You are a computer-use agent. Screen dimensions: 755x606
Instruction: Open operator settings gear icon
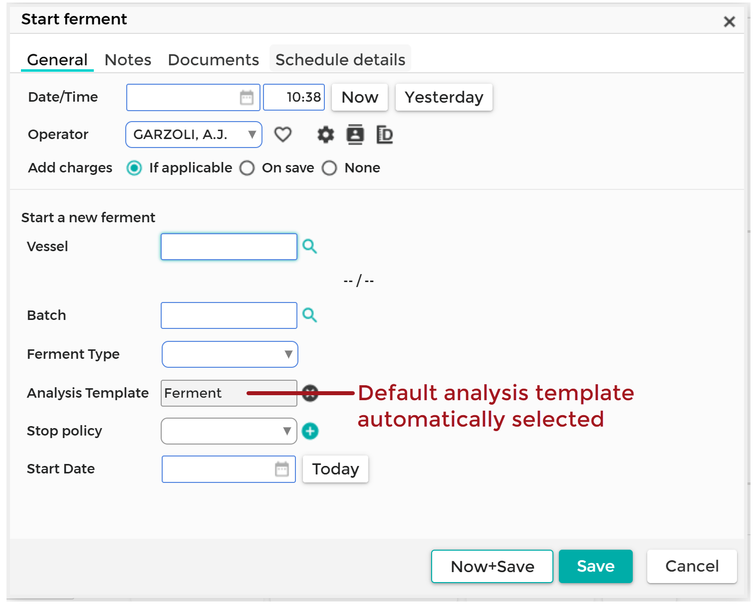point(326,135)
